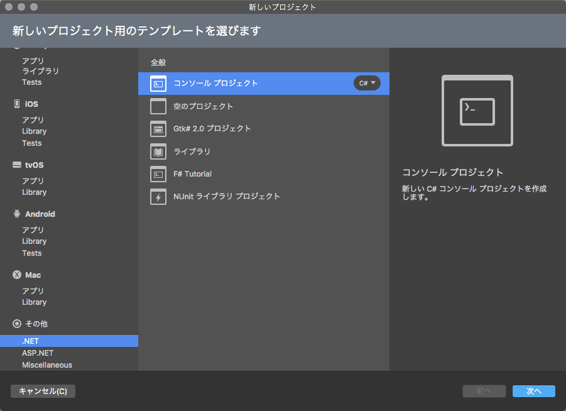
Task: Select Library under Mac
Action: click(x=35, y=302)
